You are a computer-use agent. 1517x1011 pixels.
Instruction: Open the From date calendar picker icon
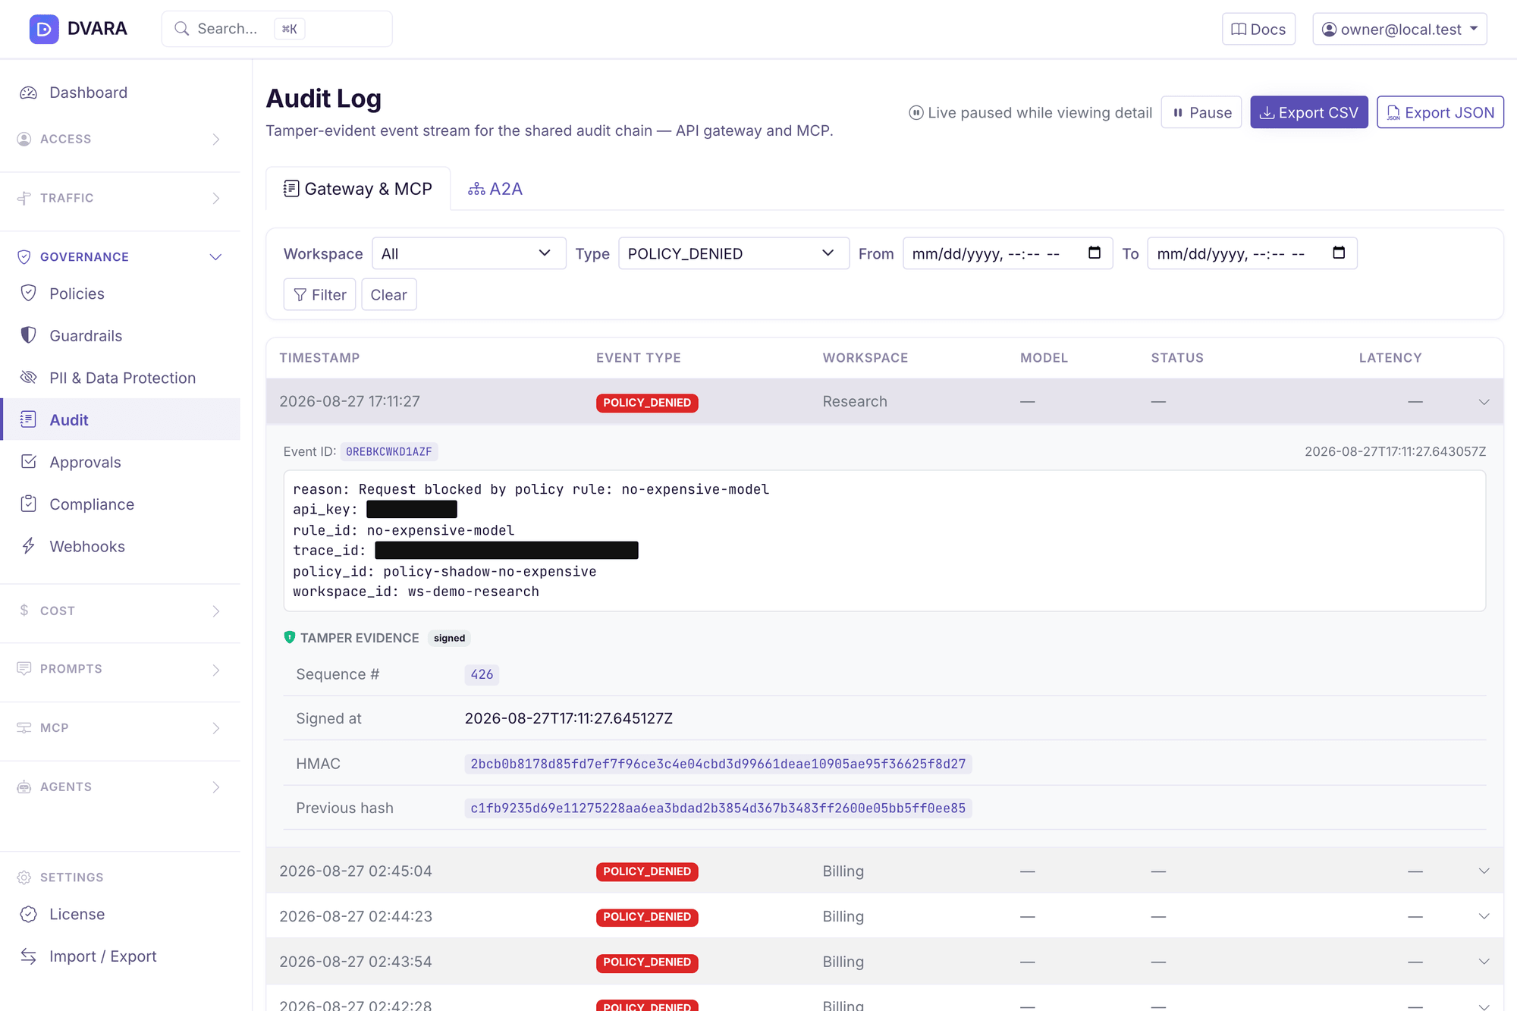point(1095,253)
